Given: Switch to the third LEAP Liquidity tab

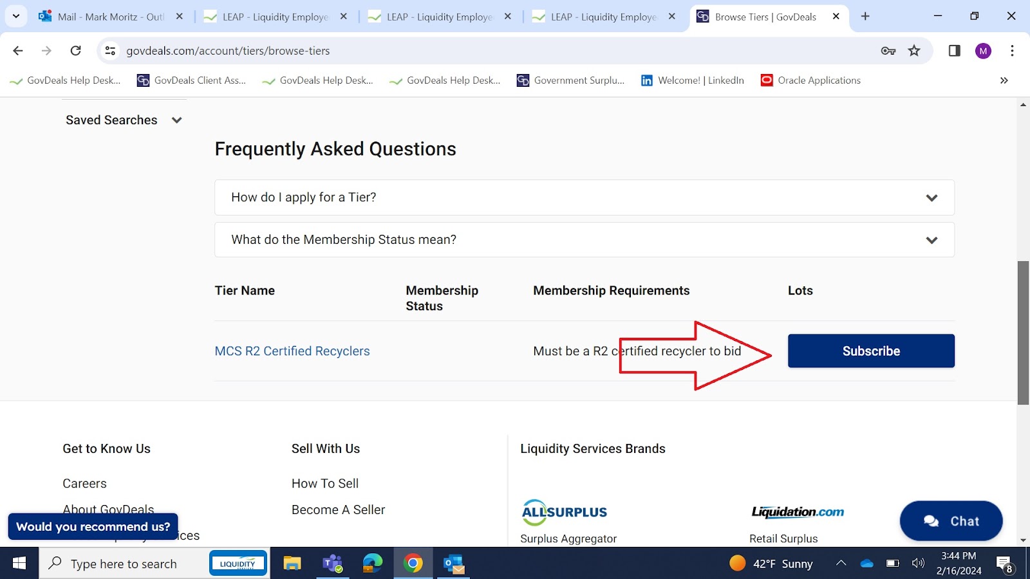Looking at the screenshot, I should coord(604,17).
